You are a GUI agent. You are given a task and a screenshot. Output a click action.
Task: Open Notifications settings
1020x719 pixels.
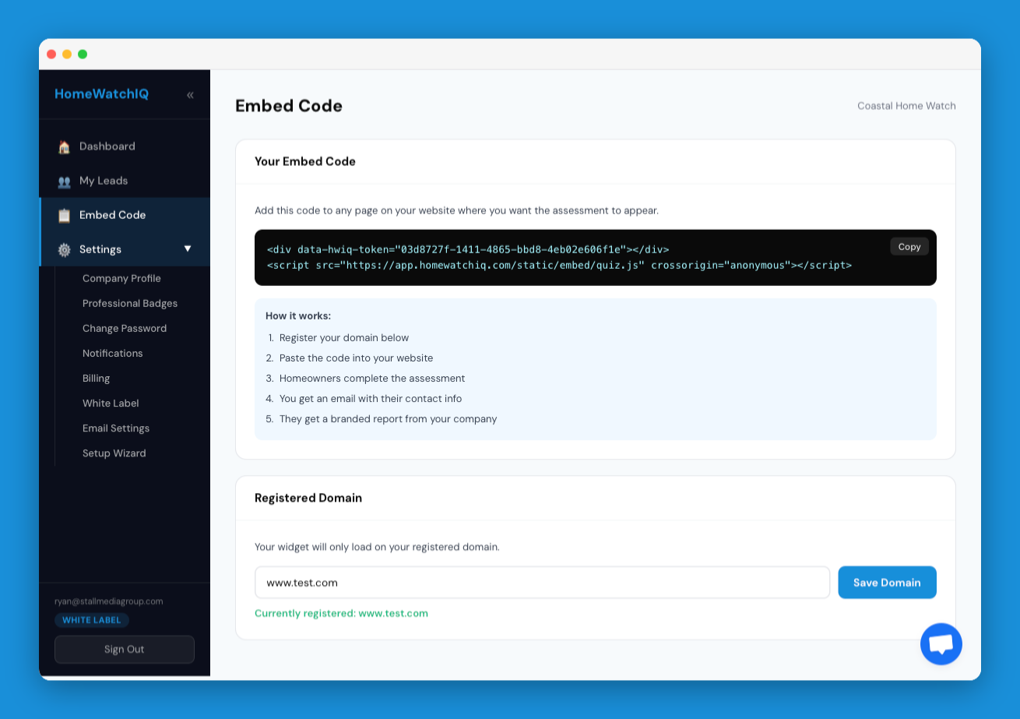coord(113,353)
